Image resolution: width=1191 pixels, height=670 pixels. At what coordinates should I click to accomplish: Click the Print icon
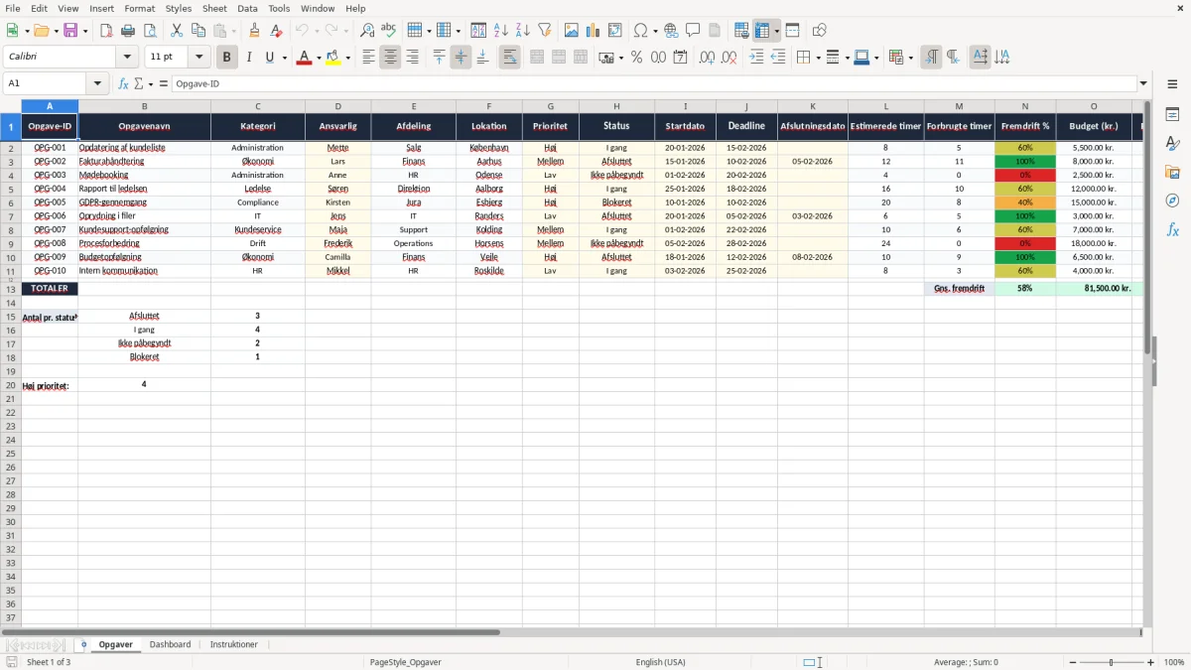pos(127,31)
